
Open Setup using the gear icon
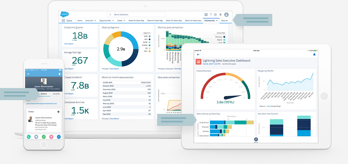click(x=216, y=14)
